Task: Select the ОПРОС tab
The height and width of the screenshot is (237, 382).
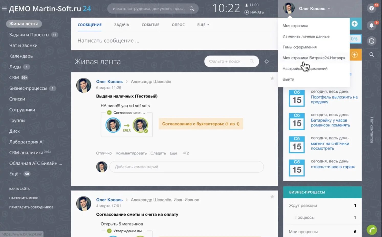Action: (x=178, y=25)
